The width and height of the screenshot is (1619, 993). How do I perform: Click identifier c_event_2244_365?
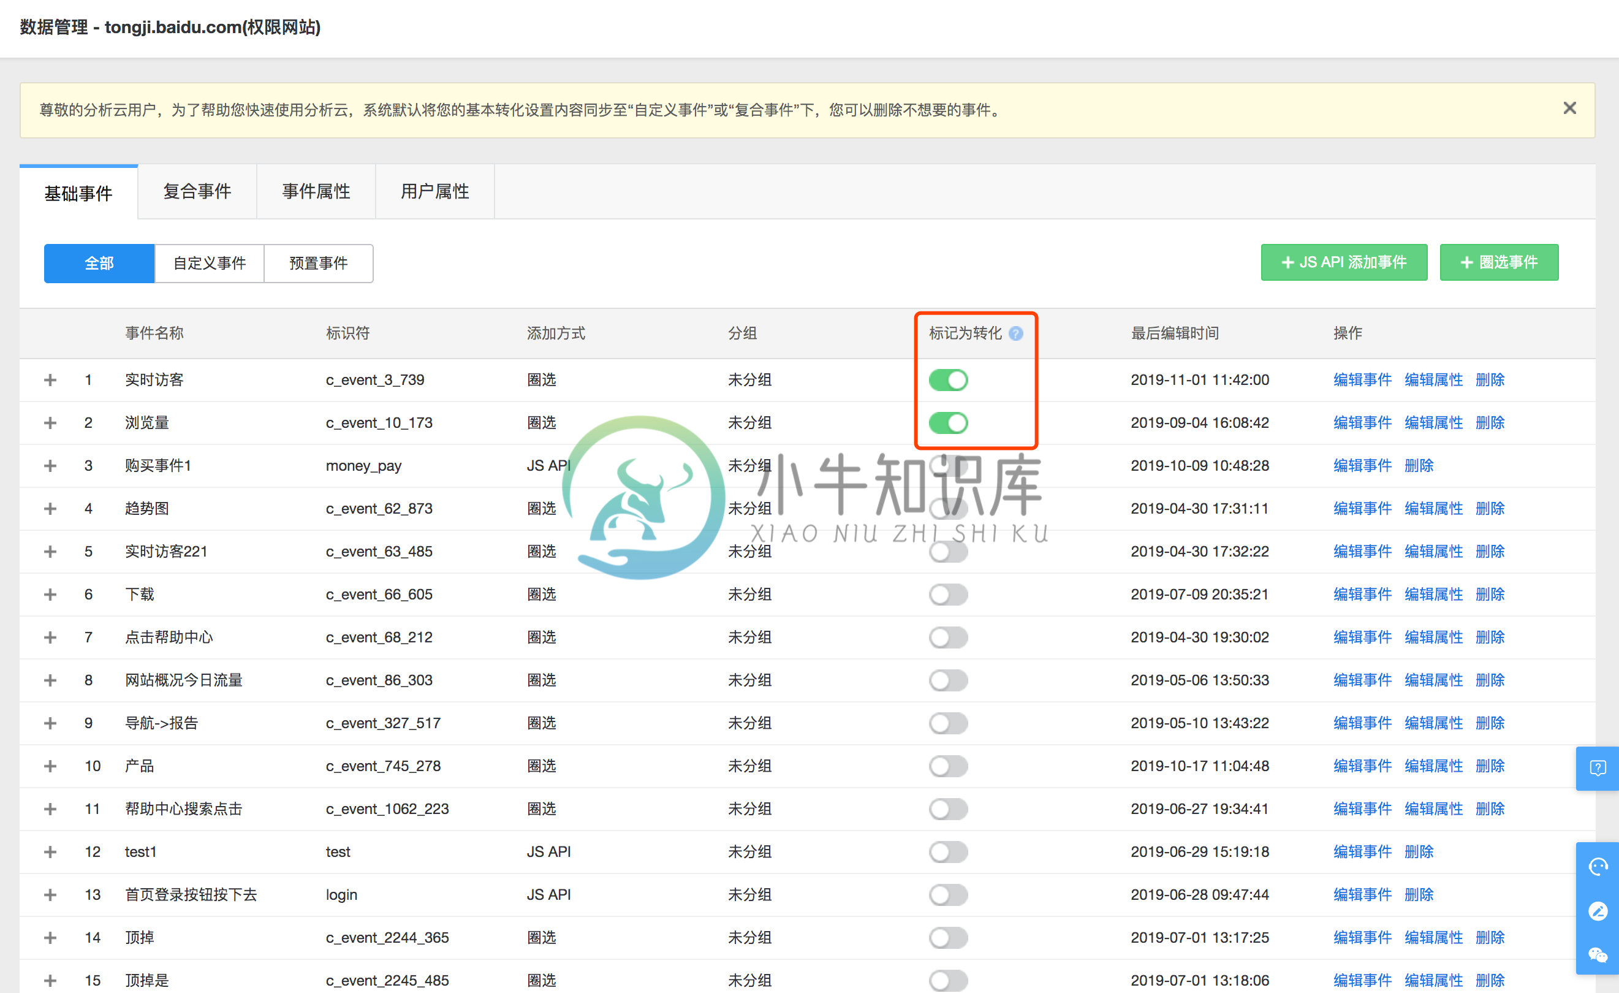coord(387,938)
